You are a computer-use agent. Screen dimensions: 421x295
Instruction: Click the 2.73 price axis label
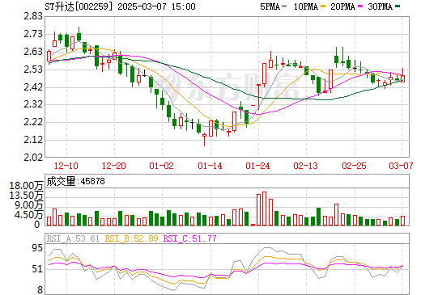tap(33, 34)
